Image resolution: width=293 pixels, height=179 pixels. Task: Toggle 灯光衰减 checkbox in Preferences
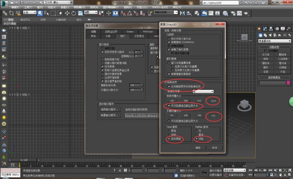pyautogui.click(x=103, y=66)
